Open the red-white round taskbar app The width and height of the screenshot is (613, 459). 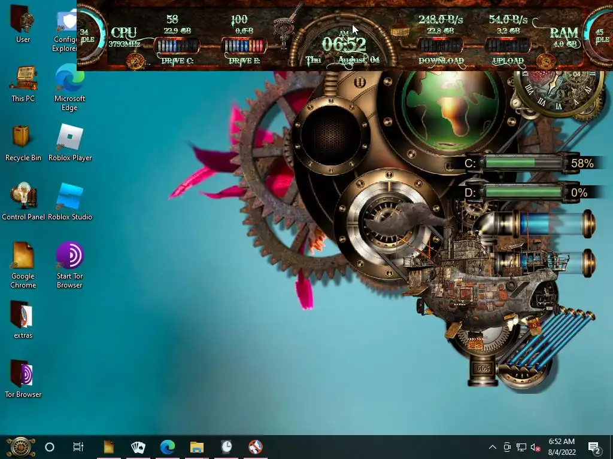point(256,447)
